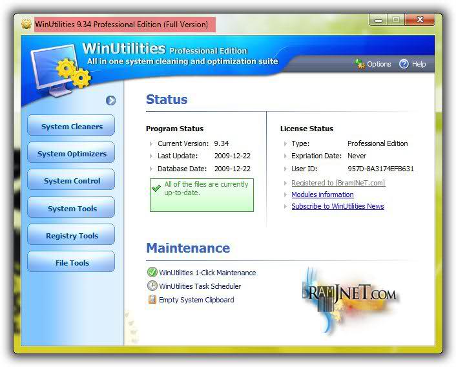Viewport: 456px width, 367px height.
Task: Open the System Optimizers category
Action: tap(71, 152)
